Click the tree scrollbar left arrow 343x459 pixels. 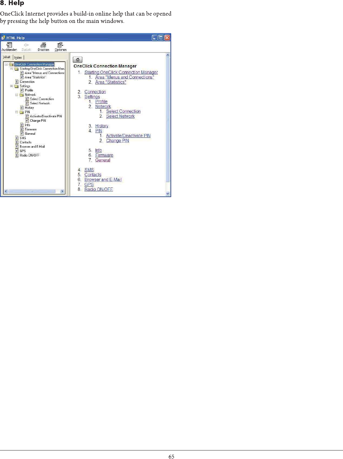[6, 191]
